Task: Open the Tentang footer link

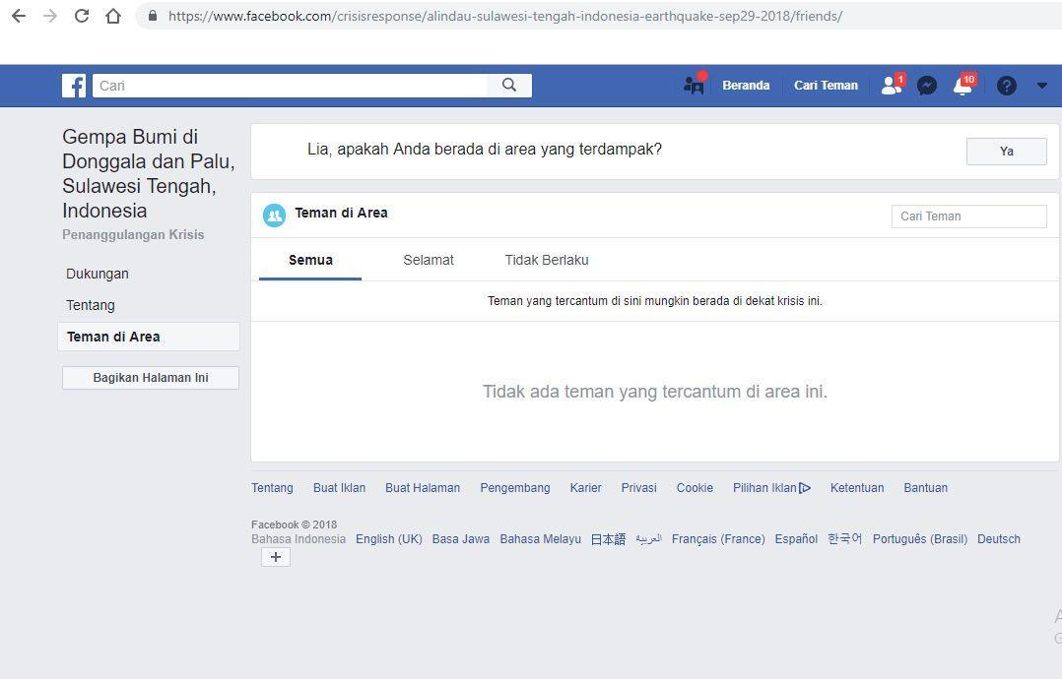Action: (x=272, y=488)
